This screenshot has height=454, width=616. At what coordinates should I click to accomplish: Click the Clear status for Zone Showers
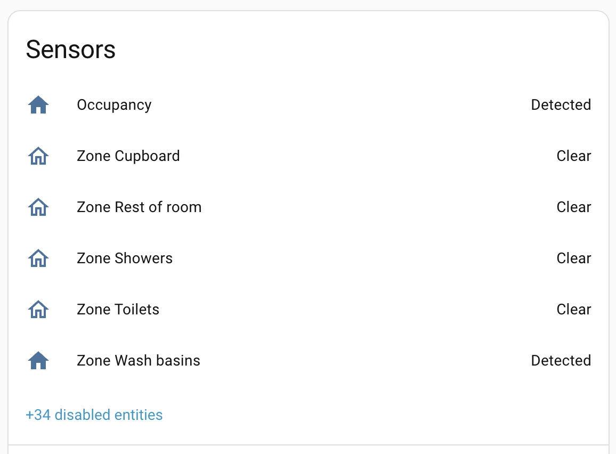tap(574, 258)
